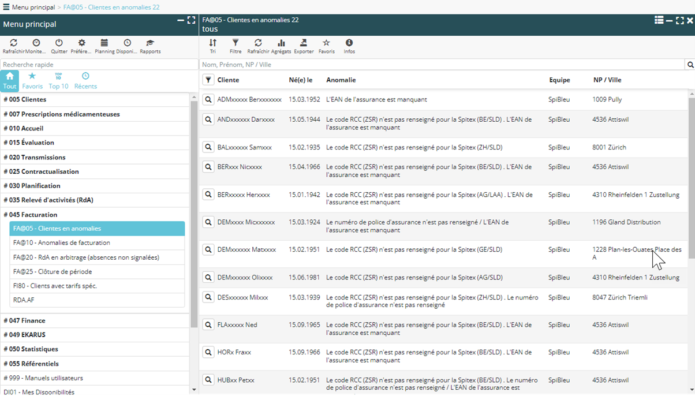Switch to the Récents tab
This screenshot has height=396, width=695.
[x=85, y=81]
